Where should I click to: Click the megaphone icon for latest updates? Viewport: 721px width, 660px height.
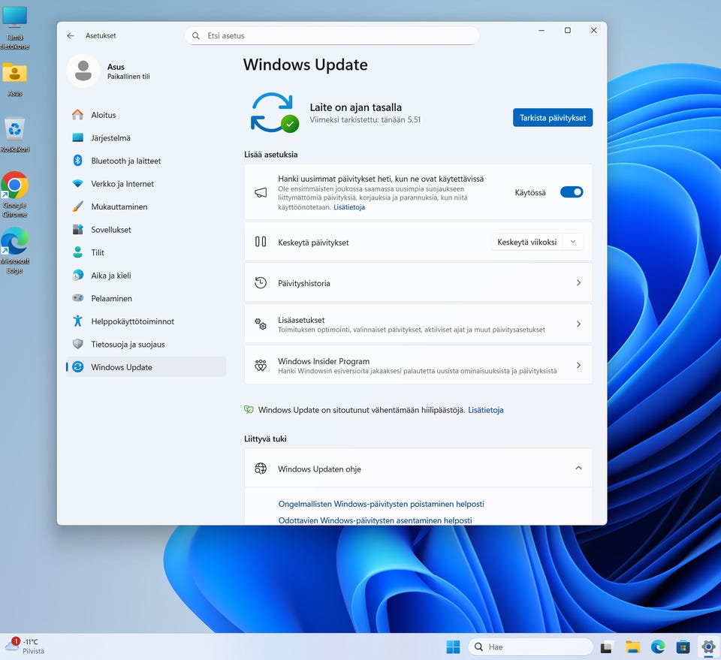pyautogui.click(x=261, y=192)
